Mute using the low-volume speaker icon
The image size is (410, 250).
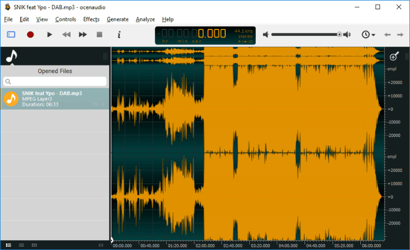pos(266,34)
